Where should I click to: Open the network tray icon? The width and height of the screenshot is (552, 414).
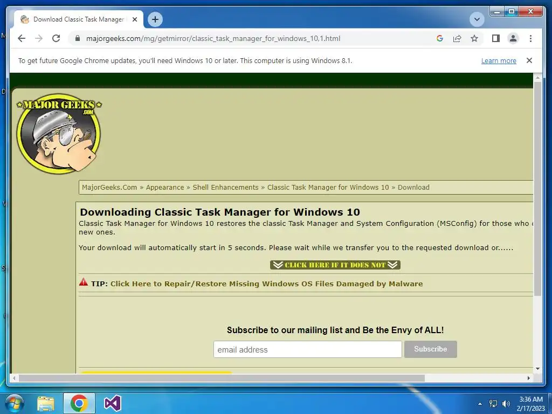tap(493, 404)
